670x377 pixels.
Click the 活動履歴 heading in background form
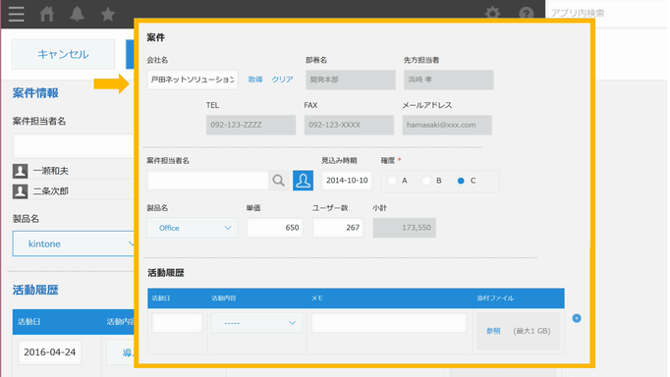35,290
